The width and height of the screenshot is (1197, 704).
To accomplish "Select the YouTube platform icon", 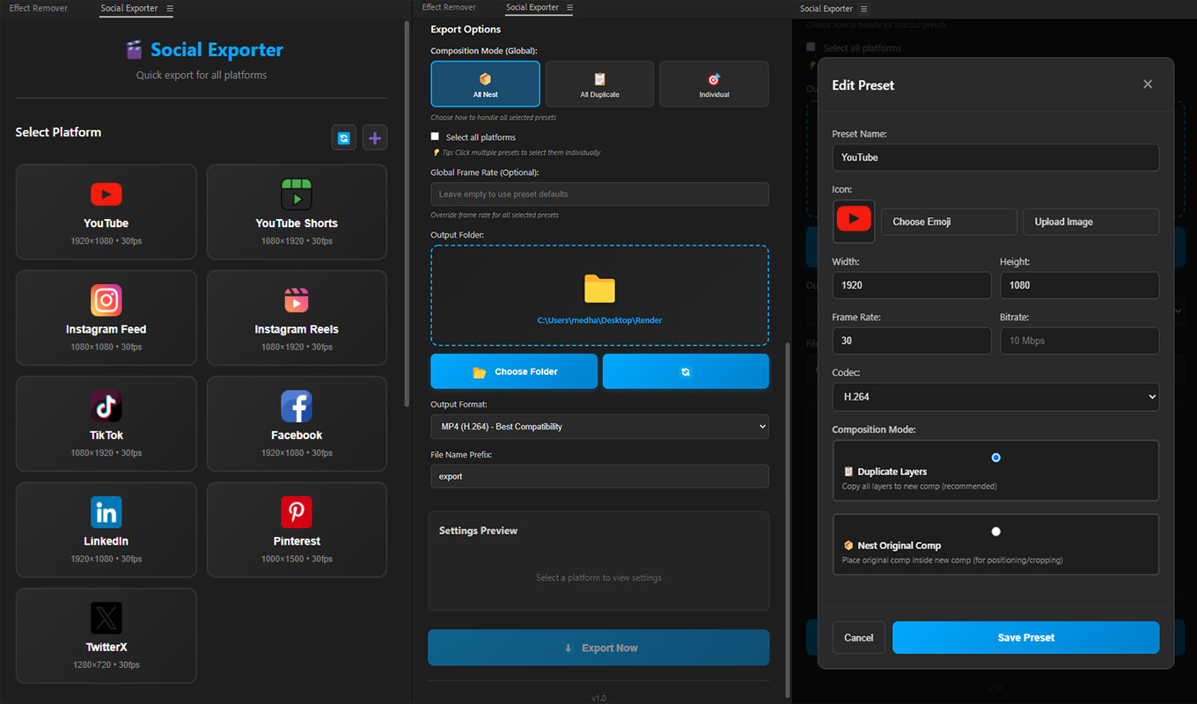I will 106,194.
